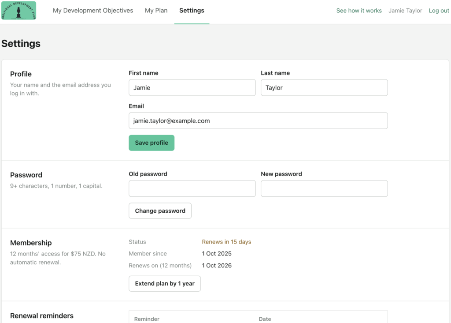Extend plan by 1 year

[x=165, y=284]
